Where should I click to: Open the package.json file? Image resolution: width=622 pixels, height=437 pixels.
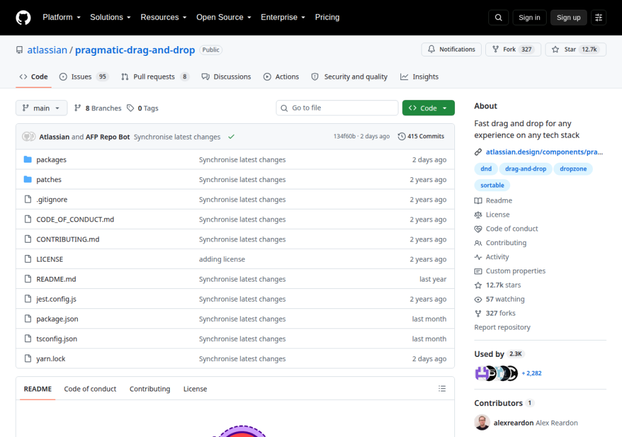57,319
